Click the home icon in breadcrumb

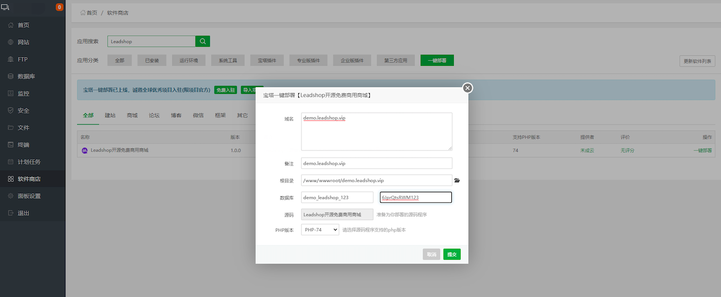pyautogui.click(x=83, y=12)
